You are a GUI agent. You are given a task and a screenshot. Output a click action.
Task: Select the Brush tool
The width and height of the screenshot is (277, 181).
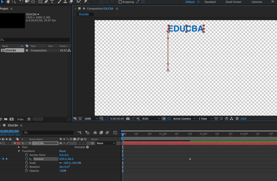point(60,2)
